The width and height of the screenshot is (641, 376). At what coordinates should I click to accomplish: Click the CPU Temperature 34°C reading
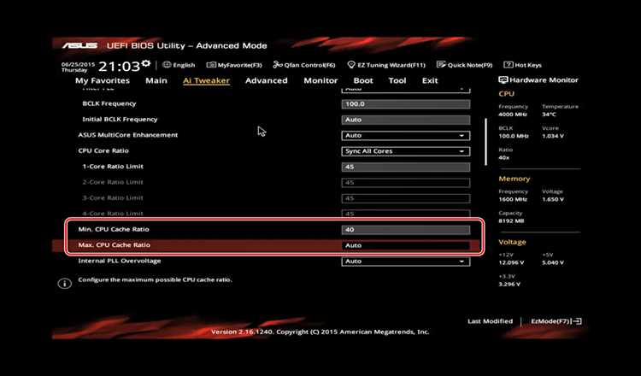point(549,115)
